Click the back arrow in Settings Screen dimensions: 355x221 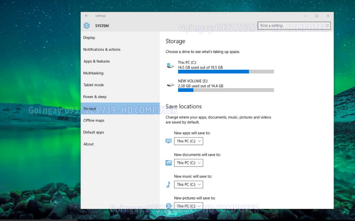[x=87, y=16]
